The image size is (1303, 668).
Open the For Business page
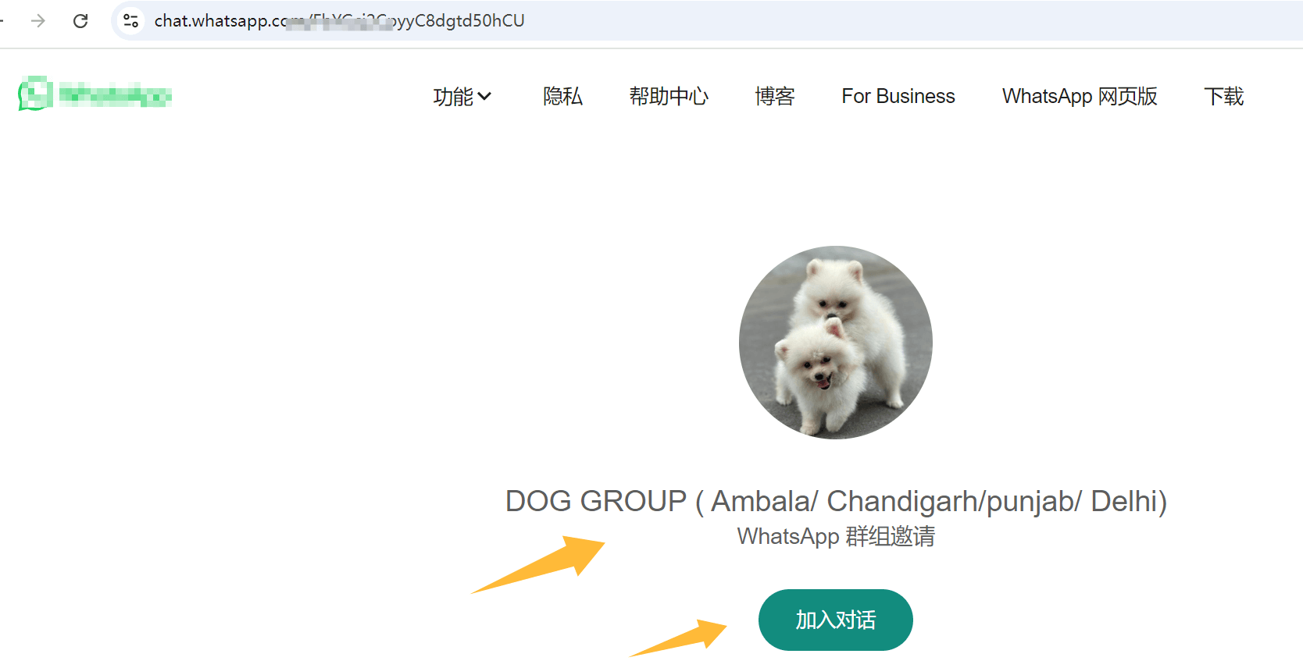click(x=898, y=97)
